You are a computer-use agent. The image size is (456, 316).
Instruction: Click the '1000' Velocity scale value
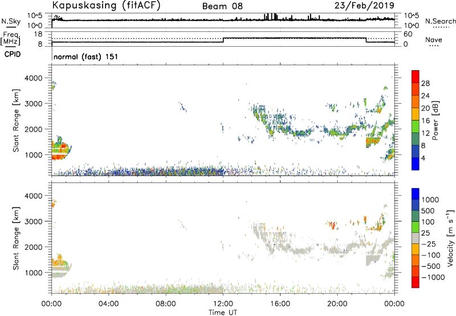click(430, 200)
